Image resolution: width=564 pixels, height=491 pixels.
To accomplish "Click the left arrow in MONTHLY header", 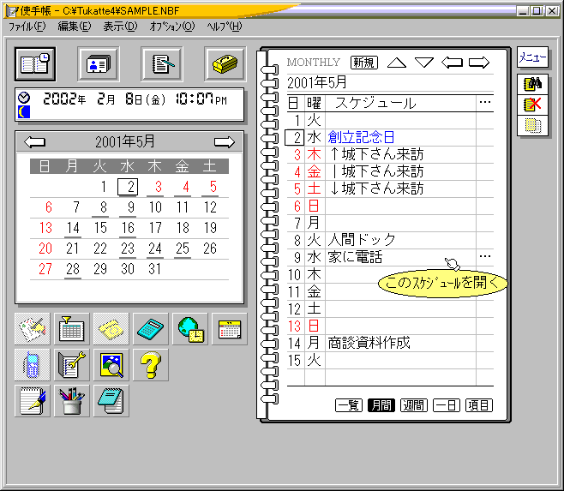I will click(x=452, y=63).
